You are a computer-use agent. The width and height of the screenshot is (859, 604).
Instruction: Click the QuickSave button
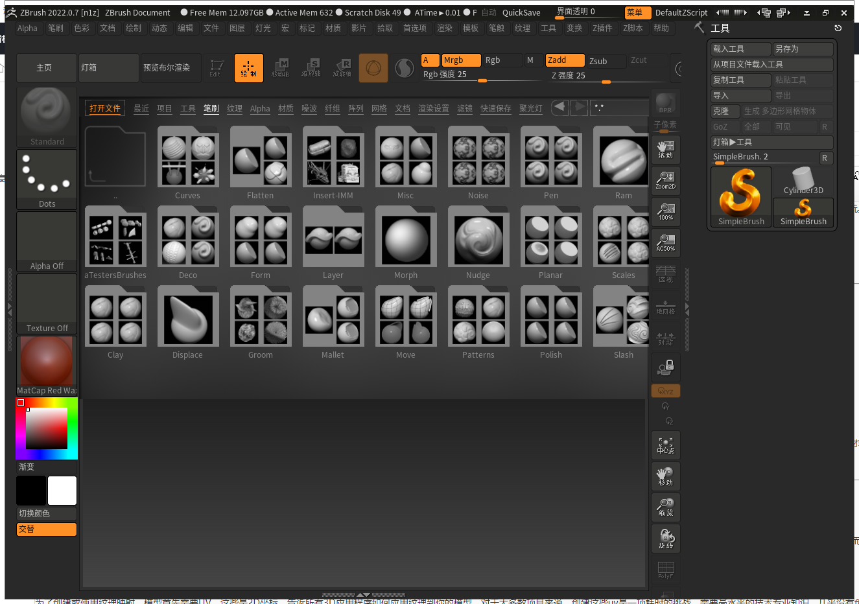click(x=521, y=12)
